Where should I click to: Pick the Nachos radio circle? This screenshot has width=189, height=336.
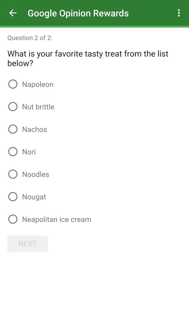[x=13, y=129]
